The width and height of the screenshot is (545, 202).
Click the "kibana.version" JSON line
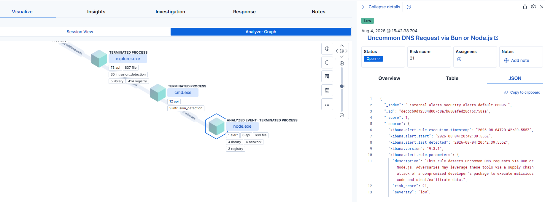pos(416,149)
